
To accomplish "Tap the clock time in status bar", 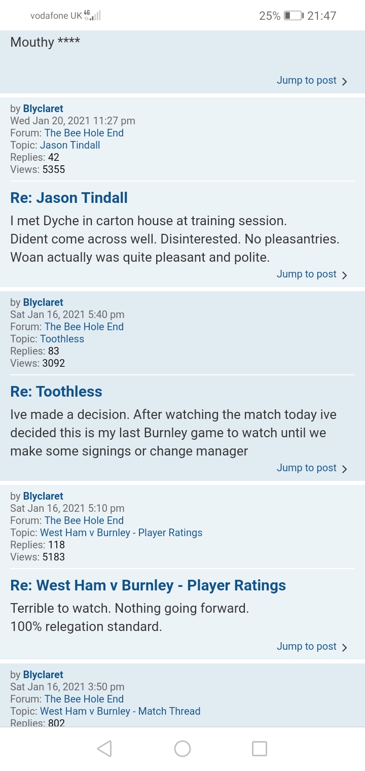I will tap(322, 16).
